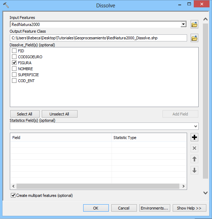Remove selected statistics row with X icon

click(x=194, y=148)
